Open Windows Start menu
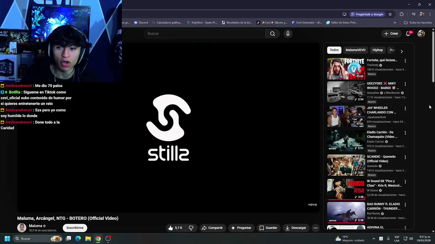The width and height of the screenshot is (435, 244). tap(7, 239)
